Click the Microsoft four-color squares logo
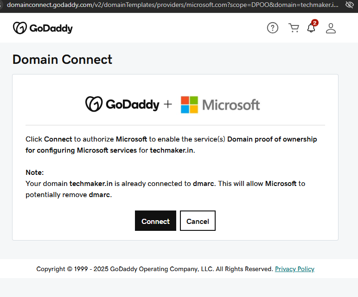The image size is (358, 297). pos(189,105)
